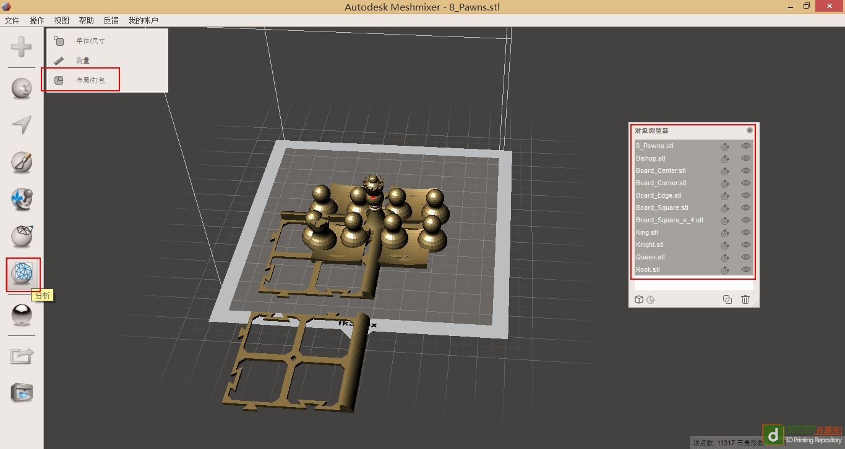Open the Sculpt brush tool
The image size is (845, 449).
(x=22, y=162)
